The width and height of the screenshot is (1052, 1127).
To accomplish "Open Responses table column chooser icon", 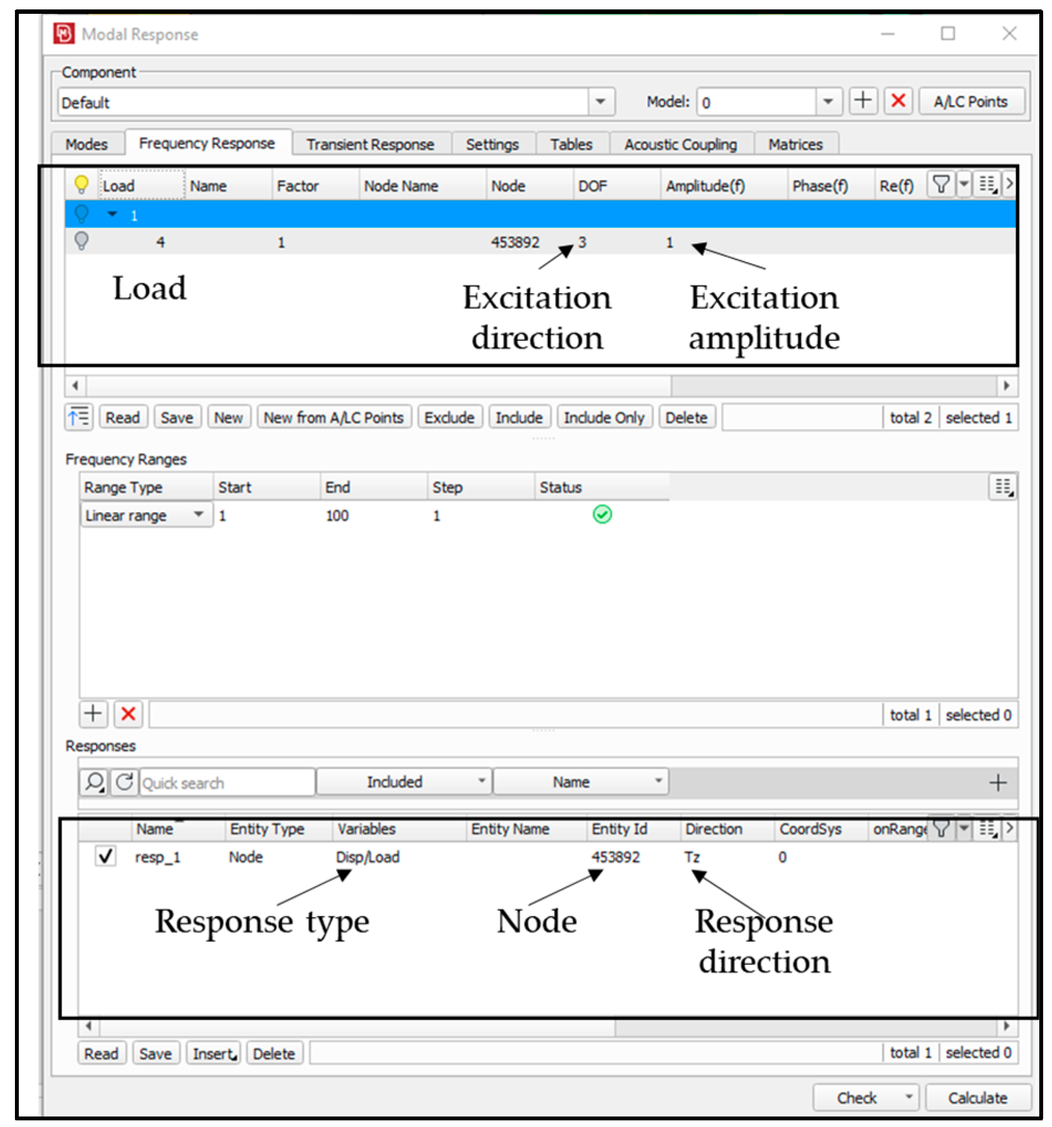I will click(x=987, y=828).
